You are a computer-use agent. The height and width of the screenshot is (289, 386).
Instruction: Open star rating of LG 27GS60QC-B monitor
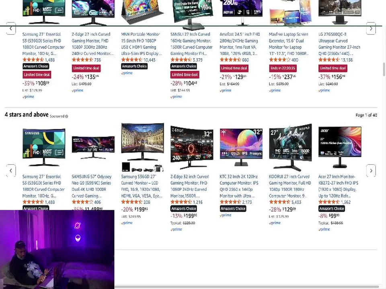tap(329, 60)
